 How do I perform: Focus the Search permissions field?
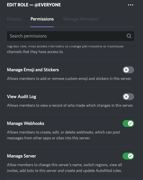[70, 36]
